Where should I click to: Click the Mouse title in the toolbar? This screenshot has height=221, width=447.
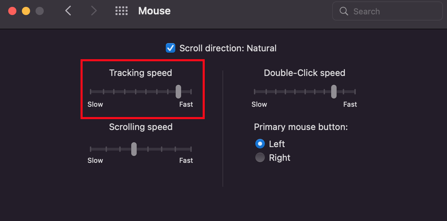tap(154, 11)
